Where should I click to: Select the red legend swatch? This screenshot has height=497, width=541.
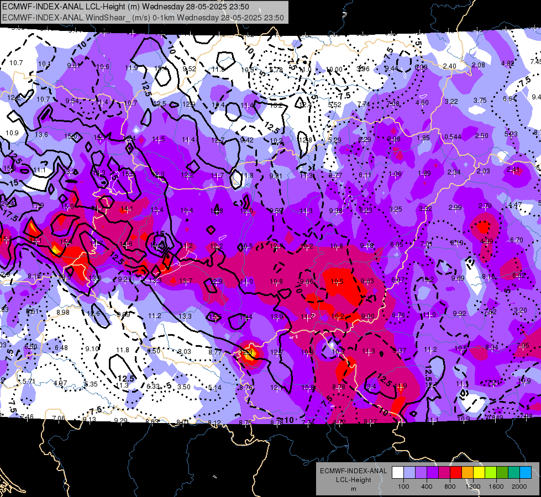456,473
